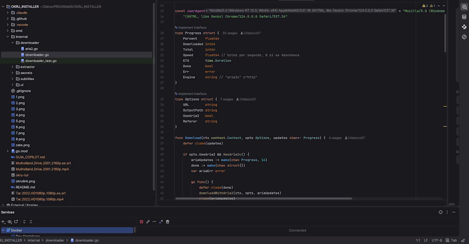This screenshot has height=244, width=469.
Task: Expand the secrets folder
Action: point(12,73)
